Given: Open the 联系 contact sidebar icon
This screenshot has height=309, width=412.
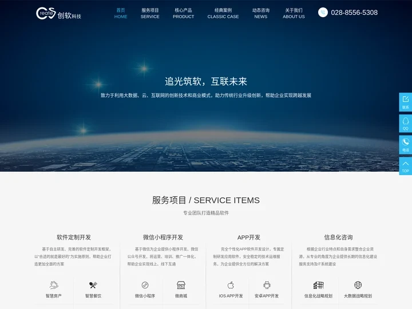Looking at the screenshot, I should tap(406, 102).
